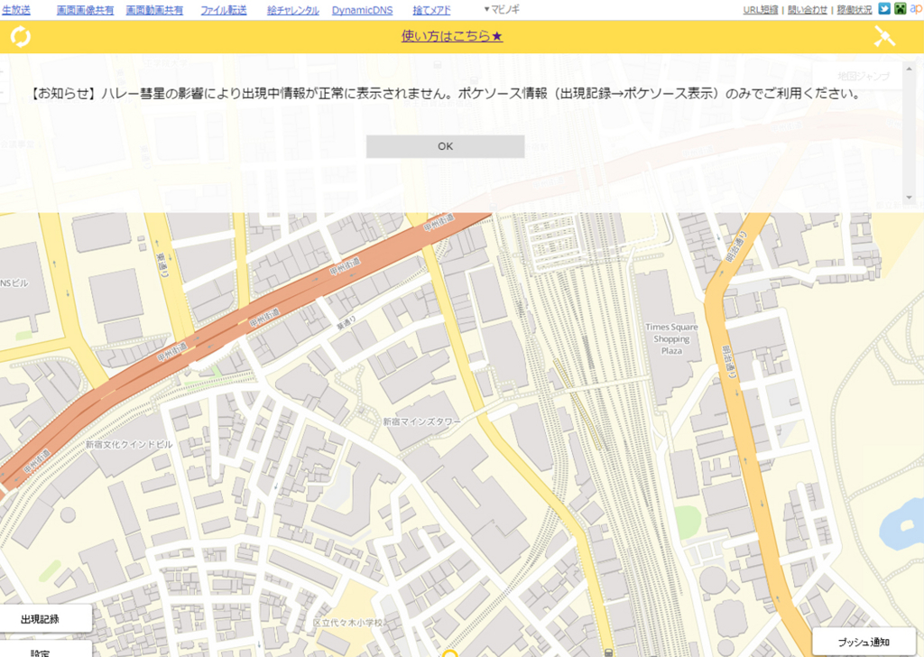The image size is (924, 657).
Task: Open the Twitter icon link
Action: pyautogui.click(x=884, y=8)
